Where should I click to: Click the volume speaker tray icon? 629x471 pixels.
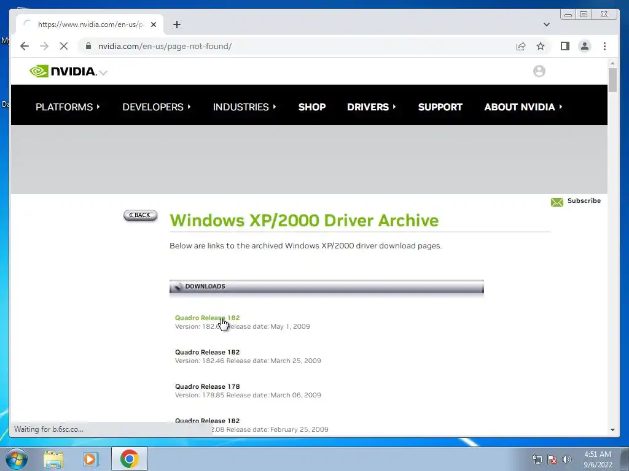(x=566, y=459)
